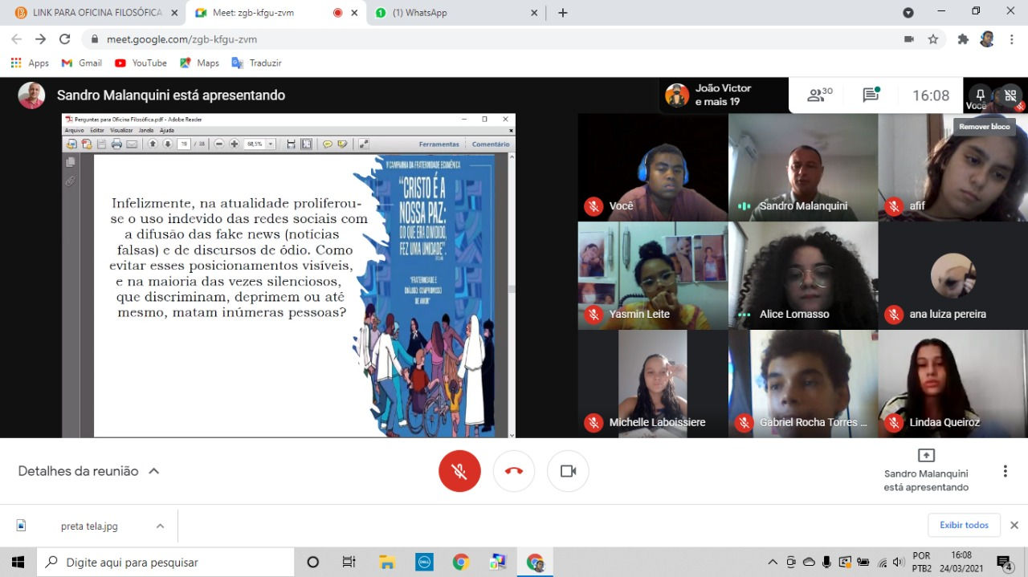The image size is (1028, 577).
Task: Open File Explorer from taskbar
Action: (386, 562)
